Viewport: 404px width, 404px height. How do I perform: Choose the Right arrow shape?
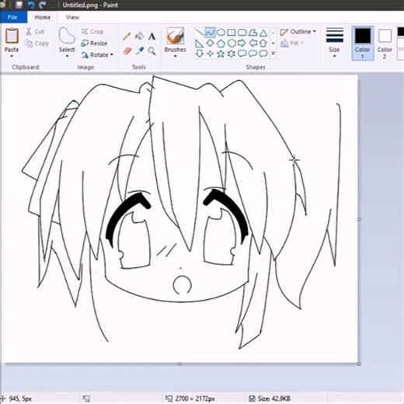click(242, 44)
